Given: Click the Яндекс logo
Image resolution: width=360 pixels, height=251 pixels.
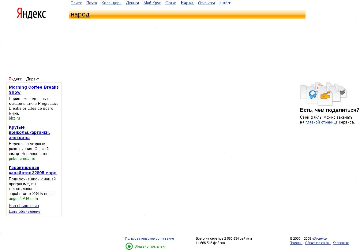Looking at the screenshot, I should pos(31,13).
